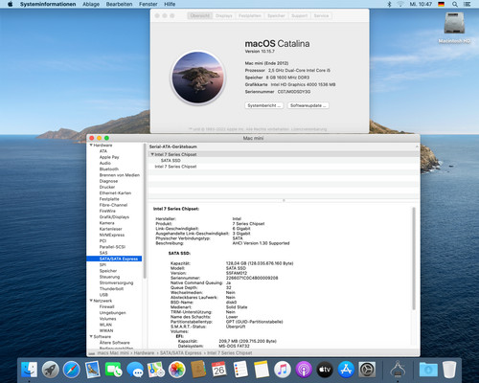Viewport: 479px width, 383px height.
Task: Click System Information icon in Dock
Action: pos(398,369)
